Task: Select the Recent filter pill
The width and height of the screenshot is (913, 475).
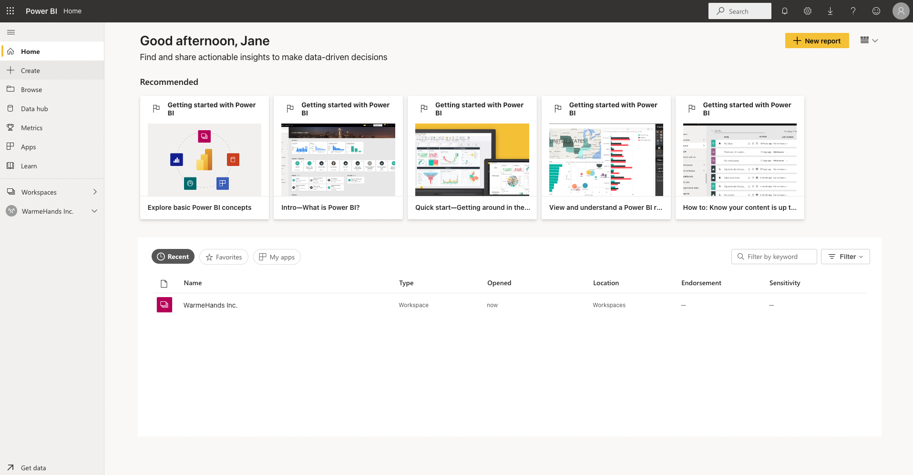Action: 173,257
